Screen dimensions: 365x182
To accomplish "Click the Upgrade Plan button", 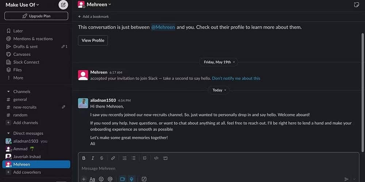I will 36,16.
